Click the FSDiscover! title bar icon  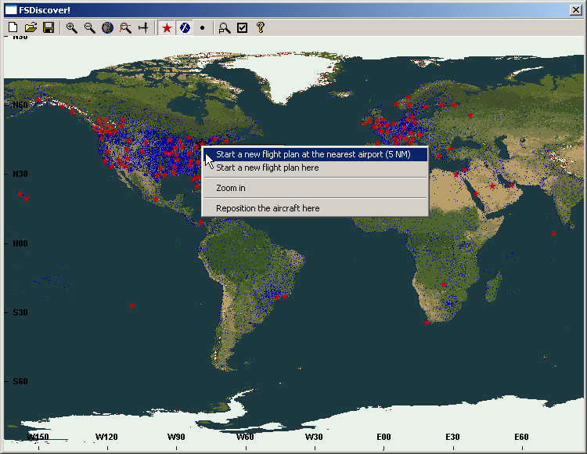[x=11, y=9]
